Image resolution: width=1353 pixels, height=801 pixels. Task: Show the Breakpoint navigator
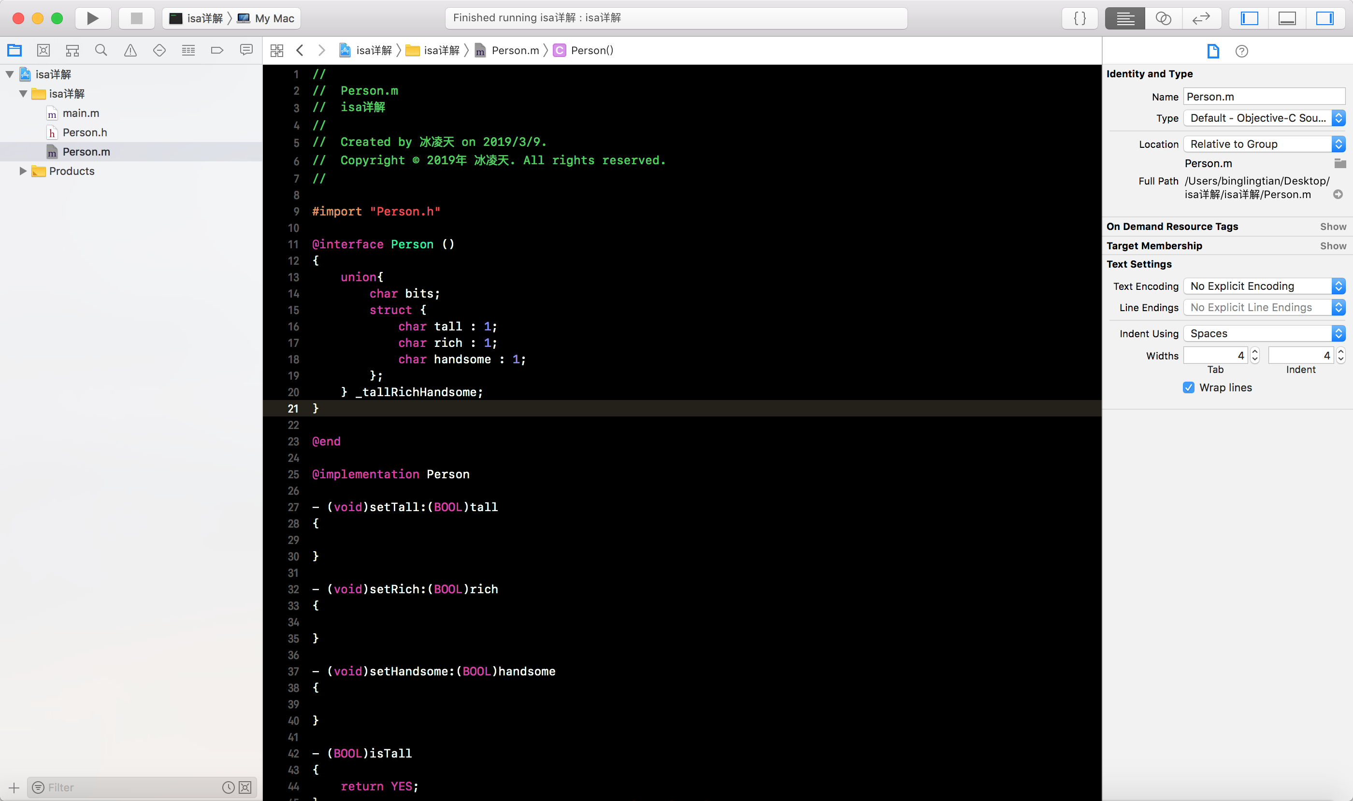click(217, 50)
